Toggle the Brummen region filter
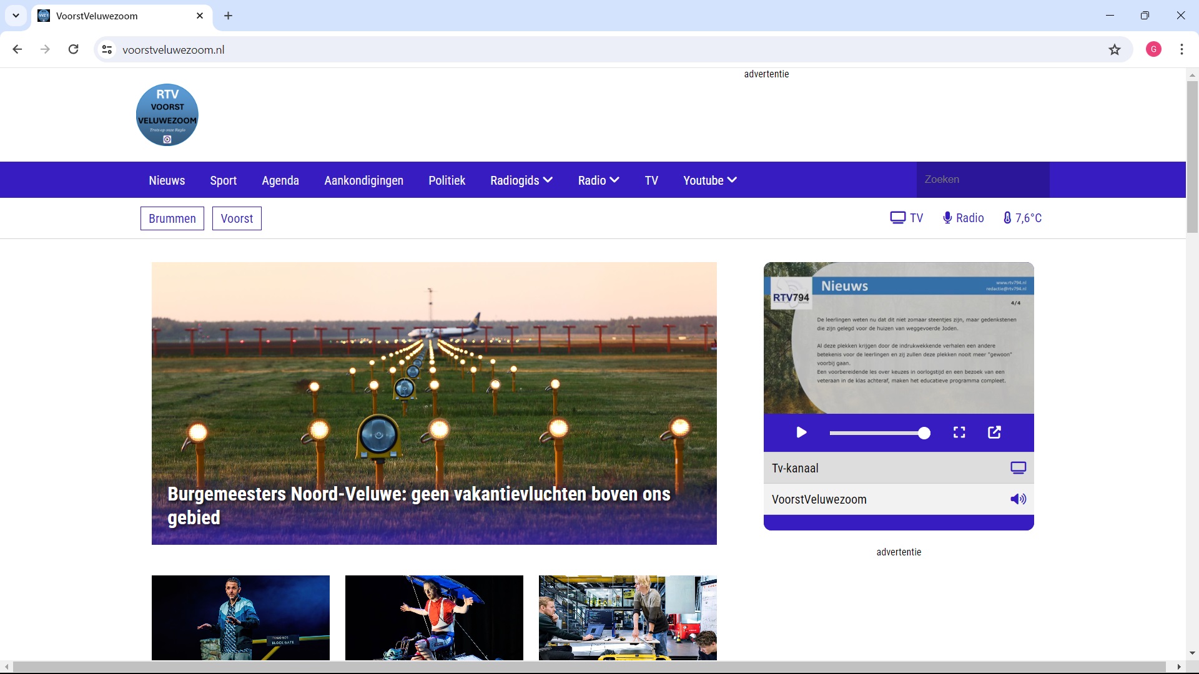 pos(172,218)
